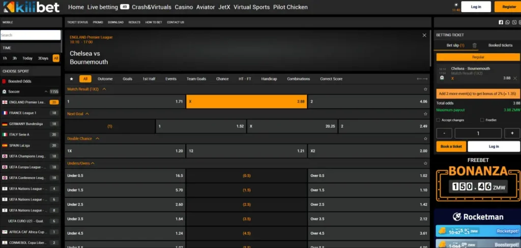Open the Facebook social icon

[501, 22]
